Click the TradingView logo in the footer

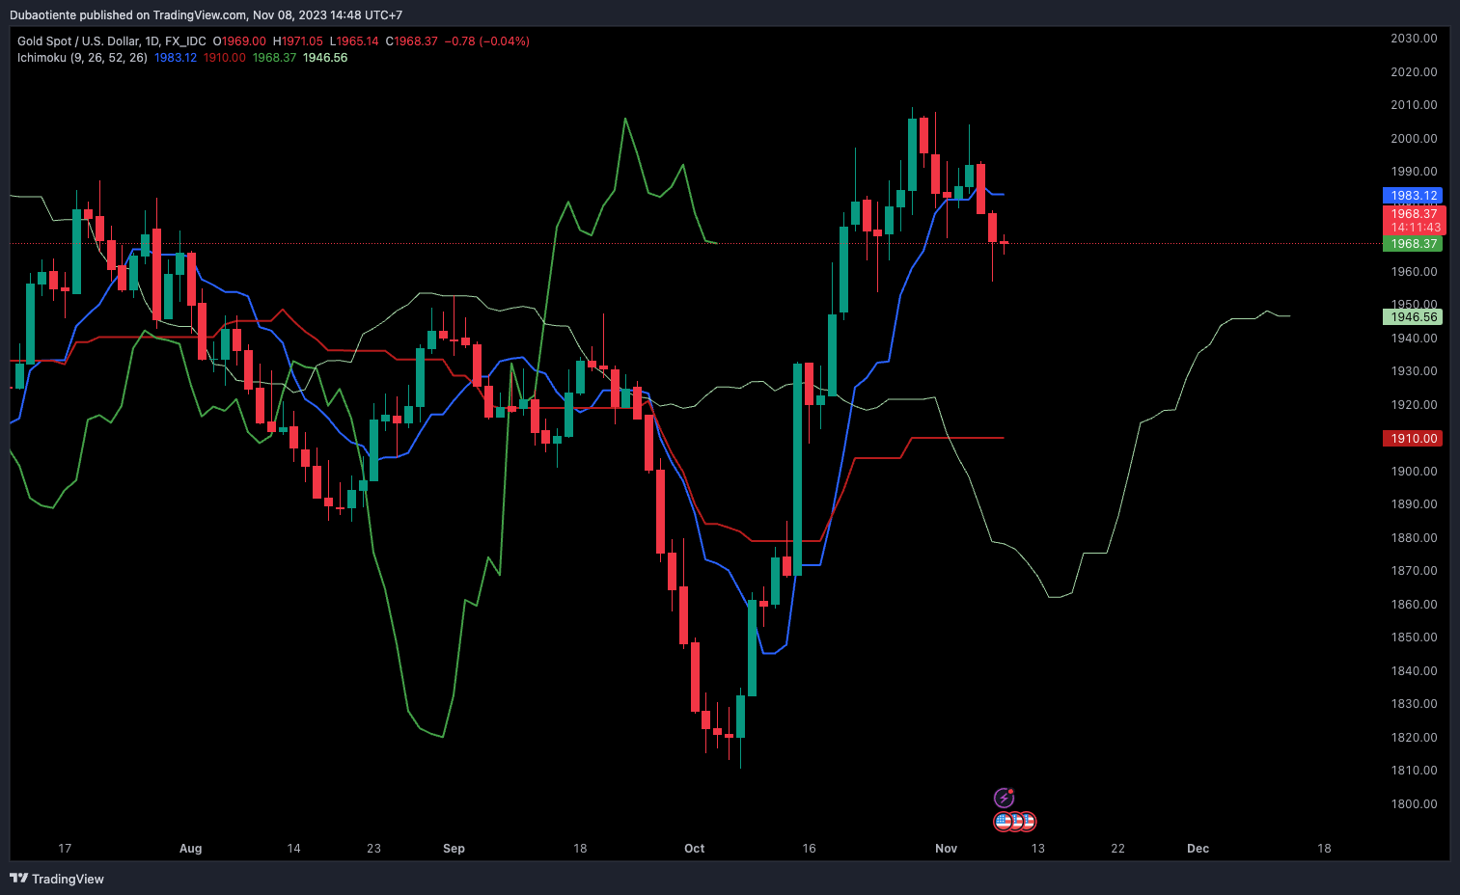tap(18, 879)
